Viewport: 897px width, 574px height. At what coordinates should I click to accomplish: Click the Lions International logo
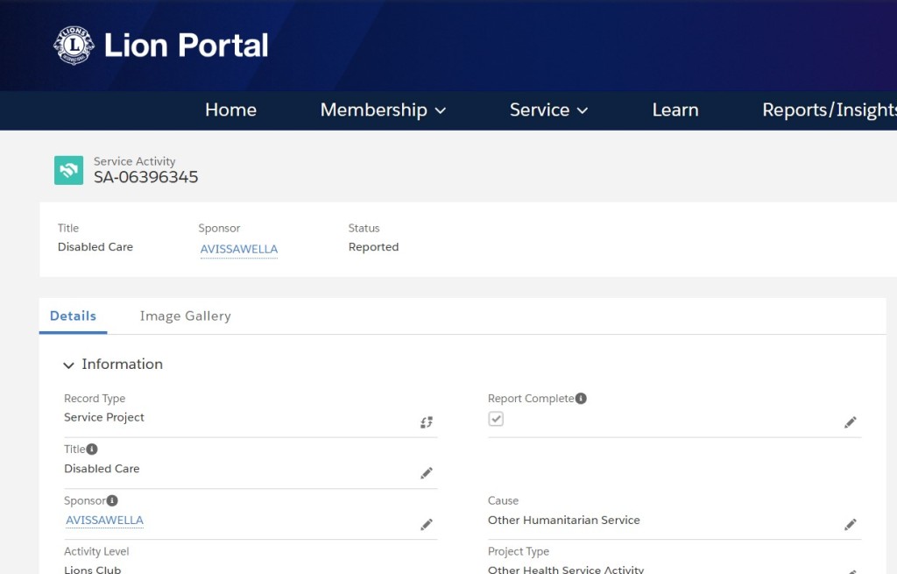pos(74,46)
